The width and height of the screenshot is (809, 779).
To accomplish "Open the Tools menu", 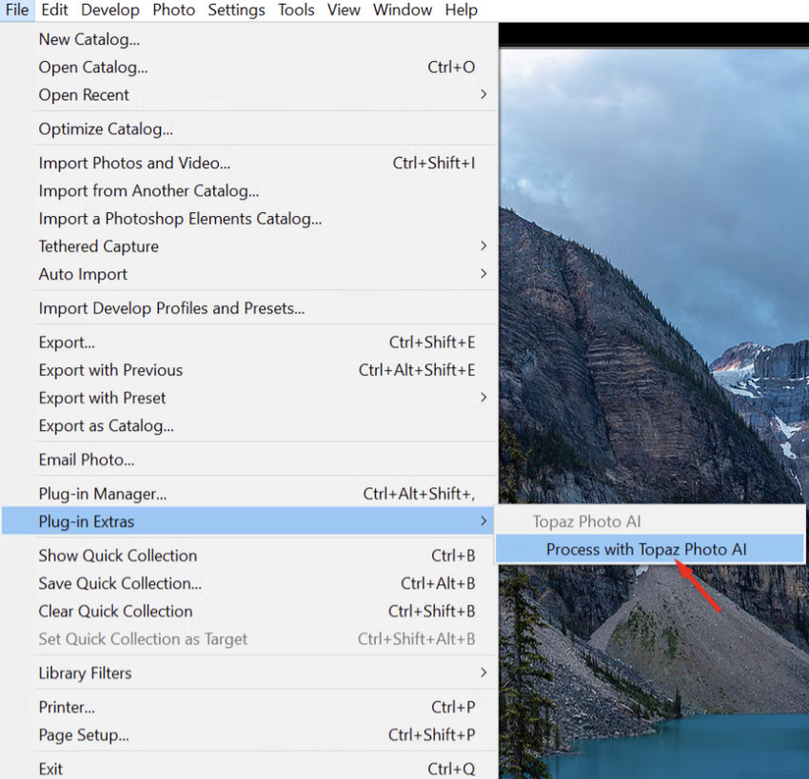I will (x=295, y=10).
